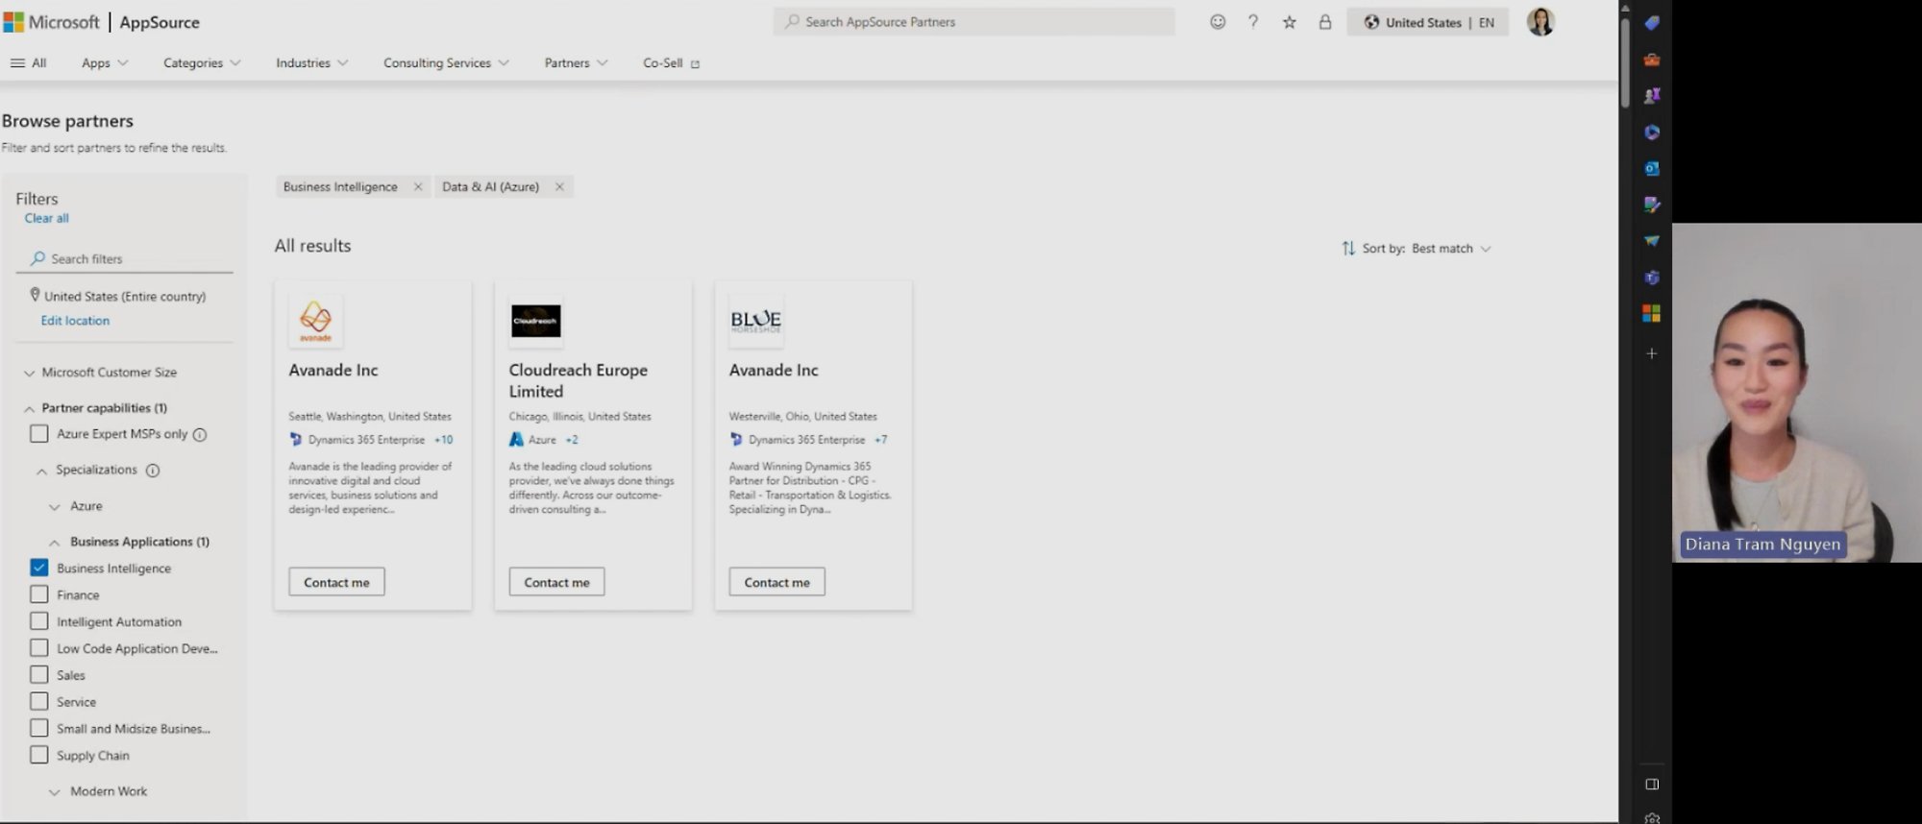Open tools briefcase icon in Edge sidebar
The width and height of the screenshot is (1922, 824).
click(1652, 60)
